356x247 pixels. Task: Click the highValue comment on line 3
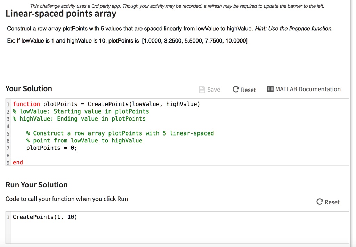tap(79, 119)
